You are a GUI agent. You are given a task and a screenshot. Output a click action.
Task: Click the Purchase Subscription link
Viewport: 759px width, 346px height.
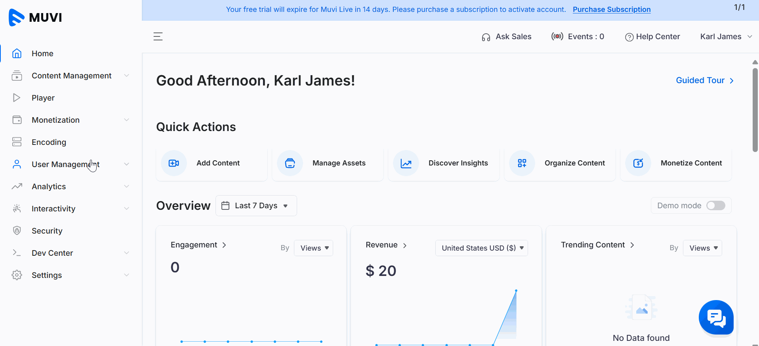coord(612,10)
